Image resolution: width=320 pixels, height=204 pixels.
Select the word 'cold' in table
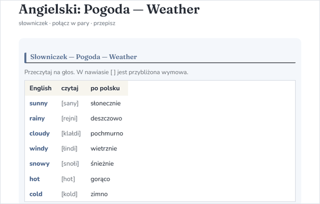click(36, 194)
